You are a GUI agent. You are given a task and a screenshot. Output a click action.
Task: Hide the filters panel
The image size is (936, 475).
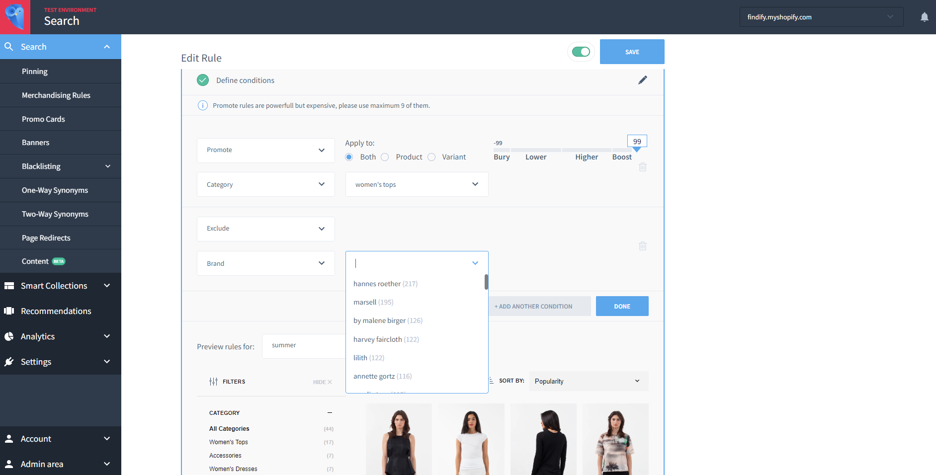tap(322, 382)
